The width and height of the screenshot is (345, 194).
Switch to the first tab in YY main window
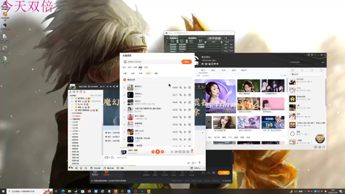coord(203,70)
